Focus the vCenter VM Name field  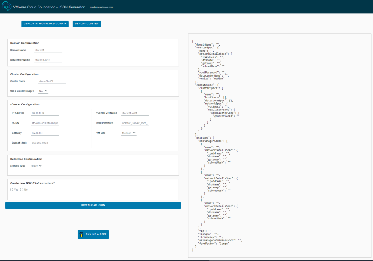coord(135,113)
